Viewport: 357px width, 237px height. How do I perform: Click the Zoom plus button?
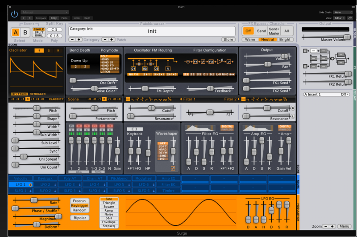point(332,227)
